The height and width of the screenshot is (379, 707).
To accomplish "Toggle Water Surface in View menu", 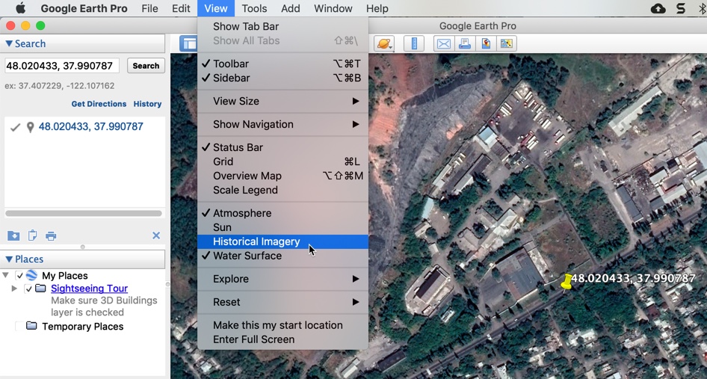I will click(x=283, y=256).
